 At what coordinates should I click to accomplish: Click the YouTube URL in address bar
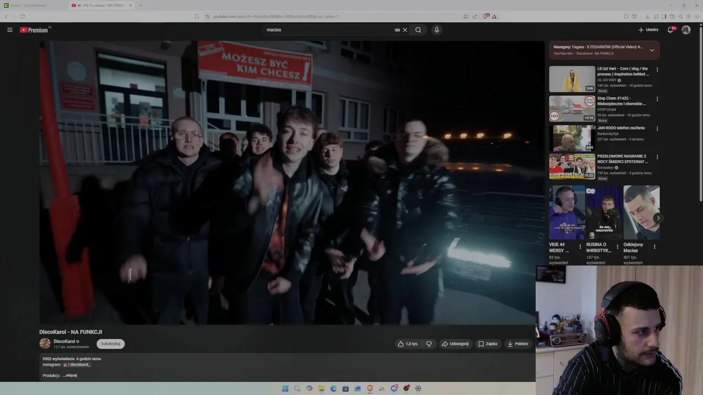tap(276, 16)
